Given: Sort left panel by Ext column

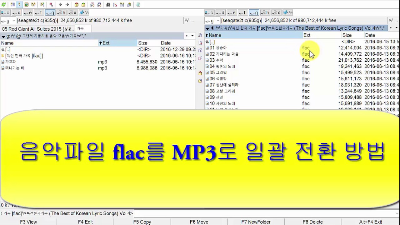Looking at the screenshot, I should [117, 43].
